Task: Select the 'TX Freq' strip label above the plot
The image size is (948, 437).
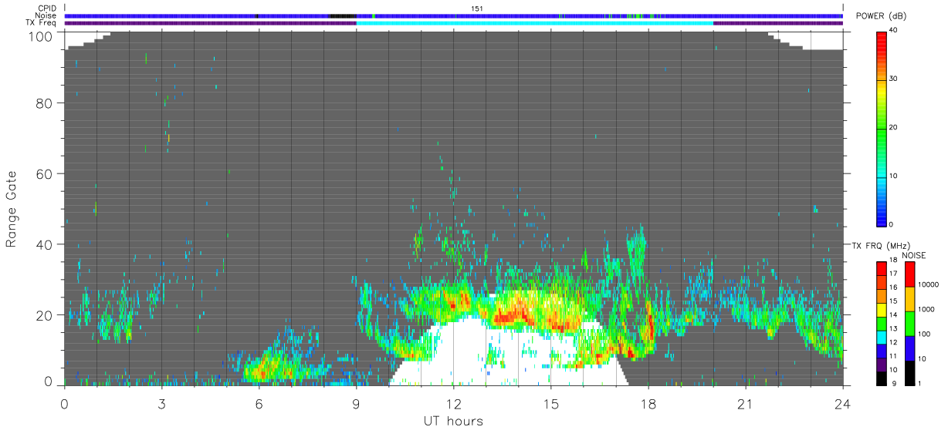Action: (x=42, y=23)
